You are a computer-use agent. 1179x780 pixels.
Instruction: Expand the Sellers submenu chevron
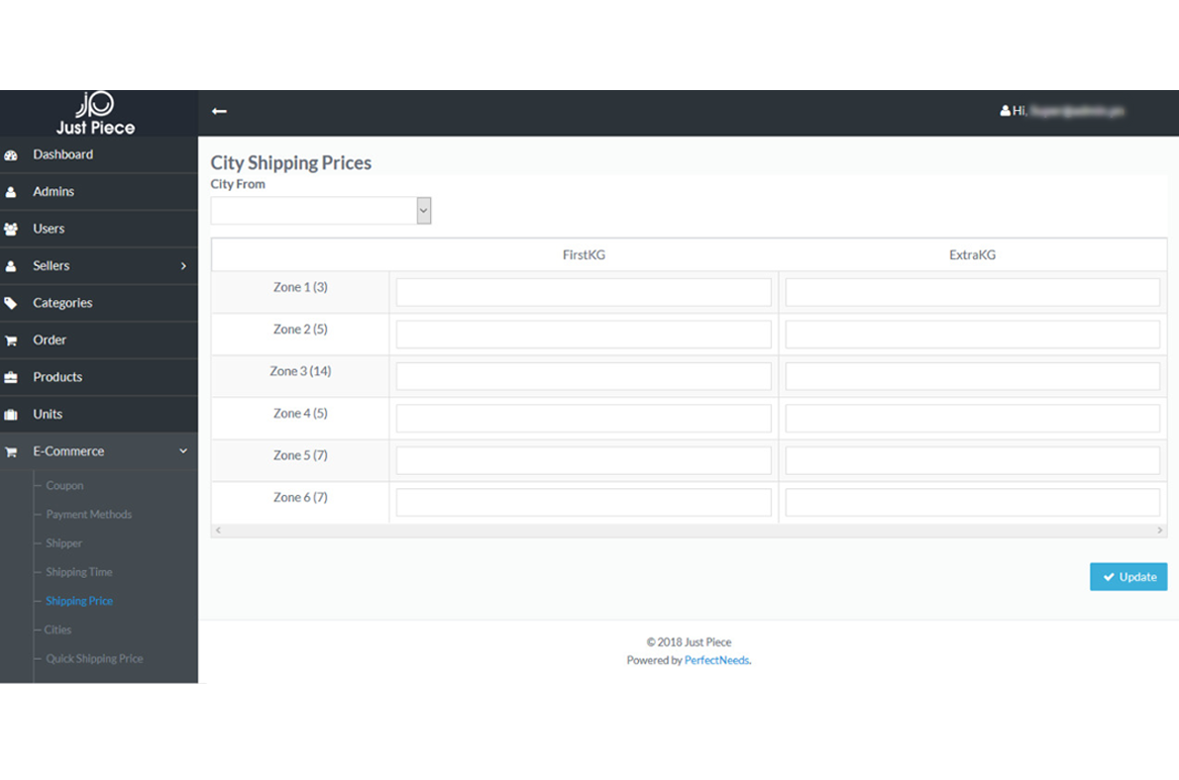click(x=182, y=266)
